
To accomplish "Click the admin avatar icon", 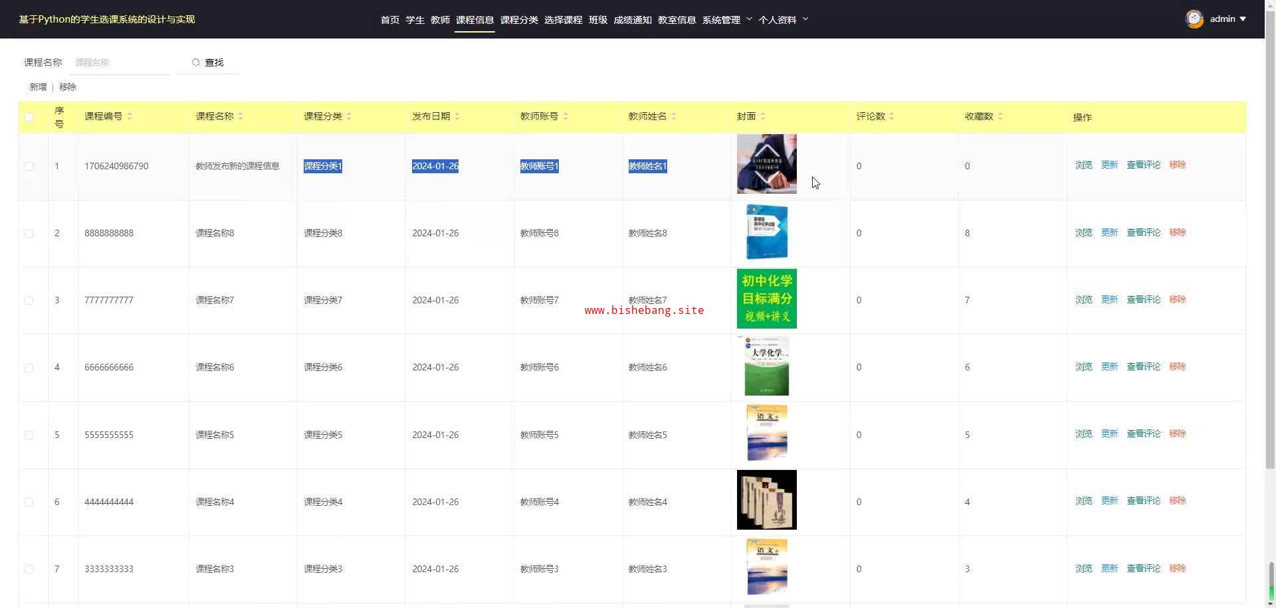I will coord(1194,19).
